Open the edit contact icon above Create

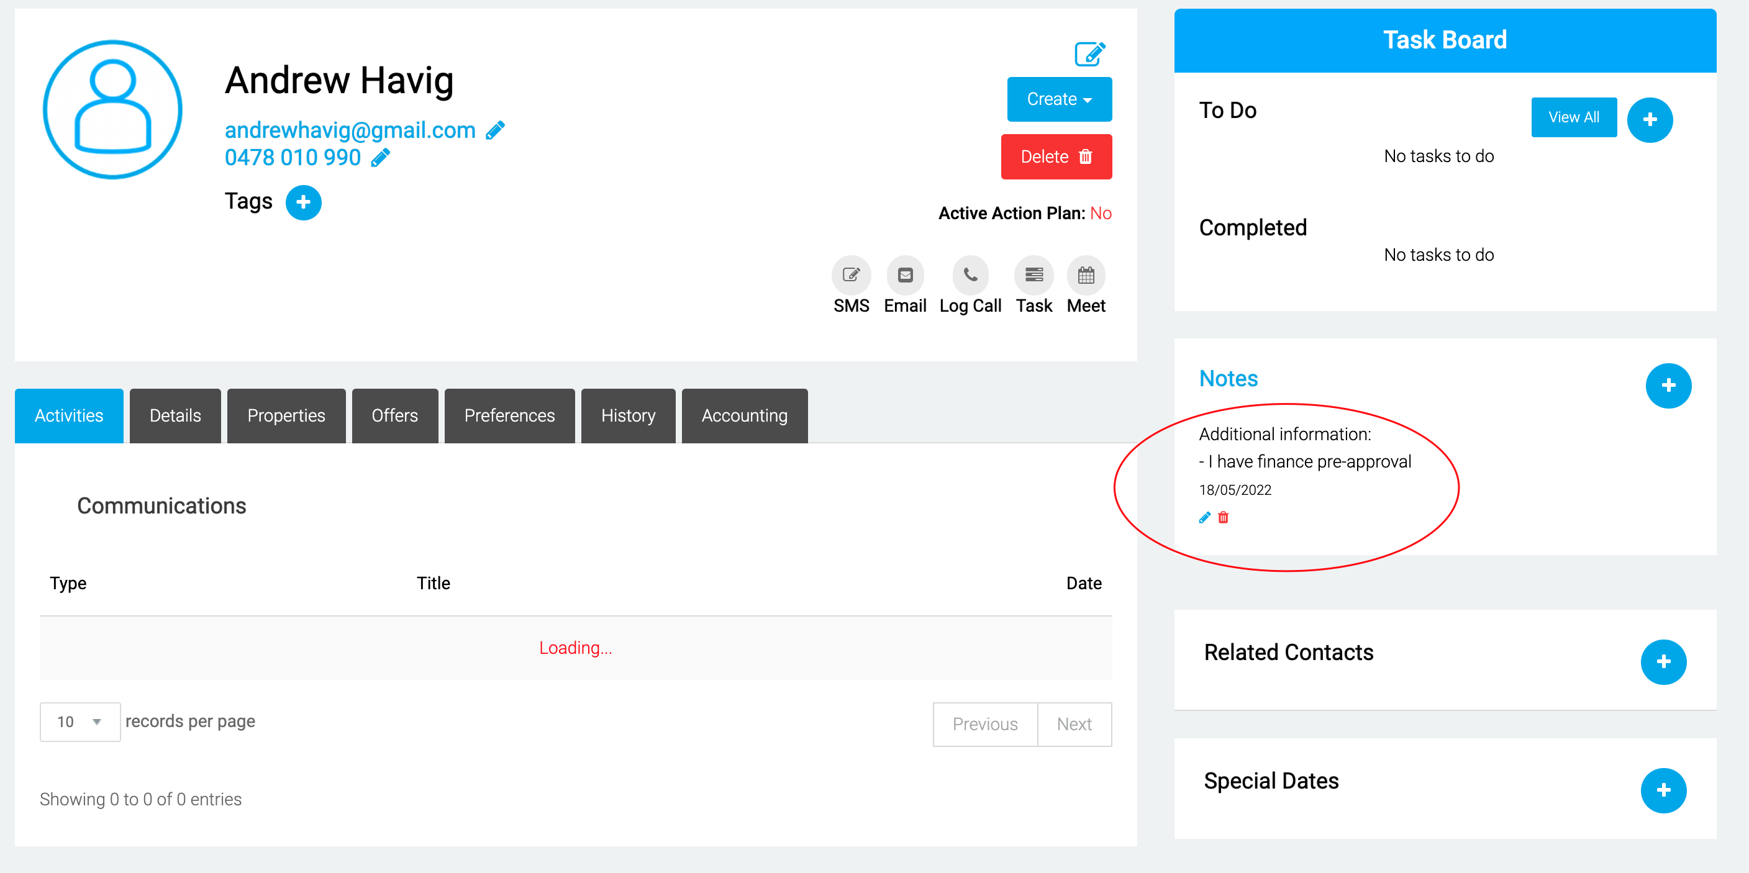[1090, 53]
